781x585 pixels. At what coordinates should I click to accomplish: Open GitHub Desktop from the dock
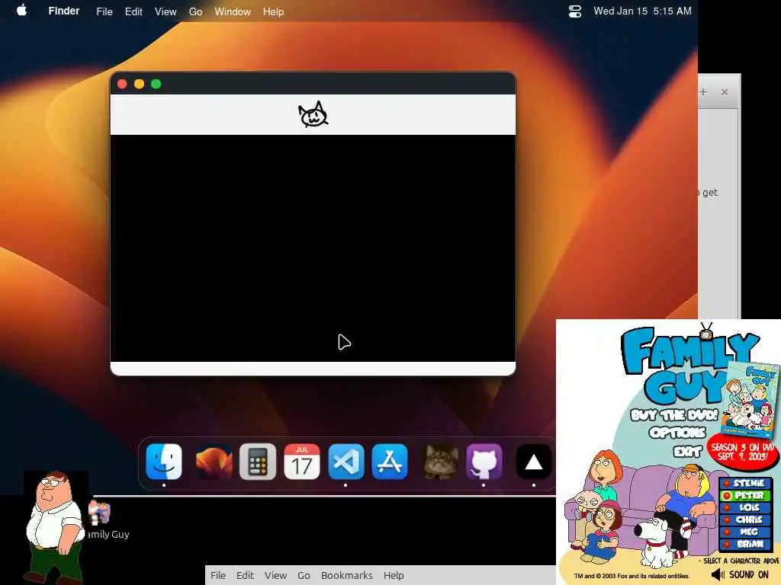click(x=484, y=461)
